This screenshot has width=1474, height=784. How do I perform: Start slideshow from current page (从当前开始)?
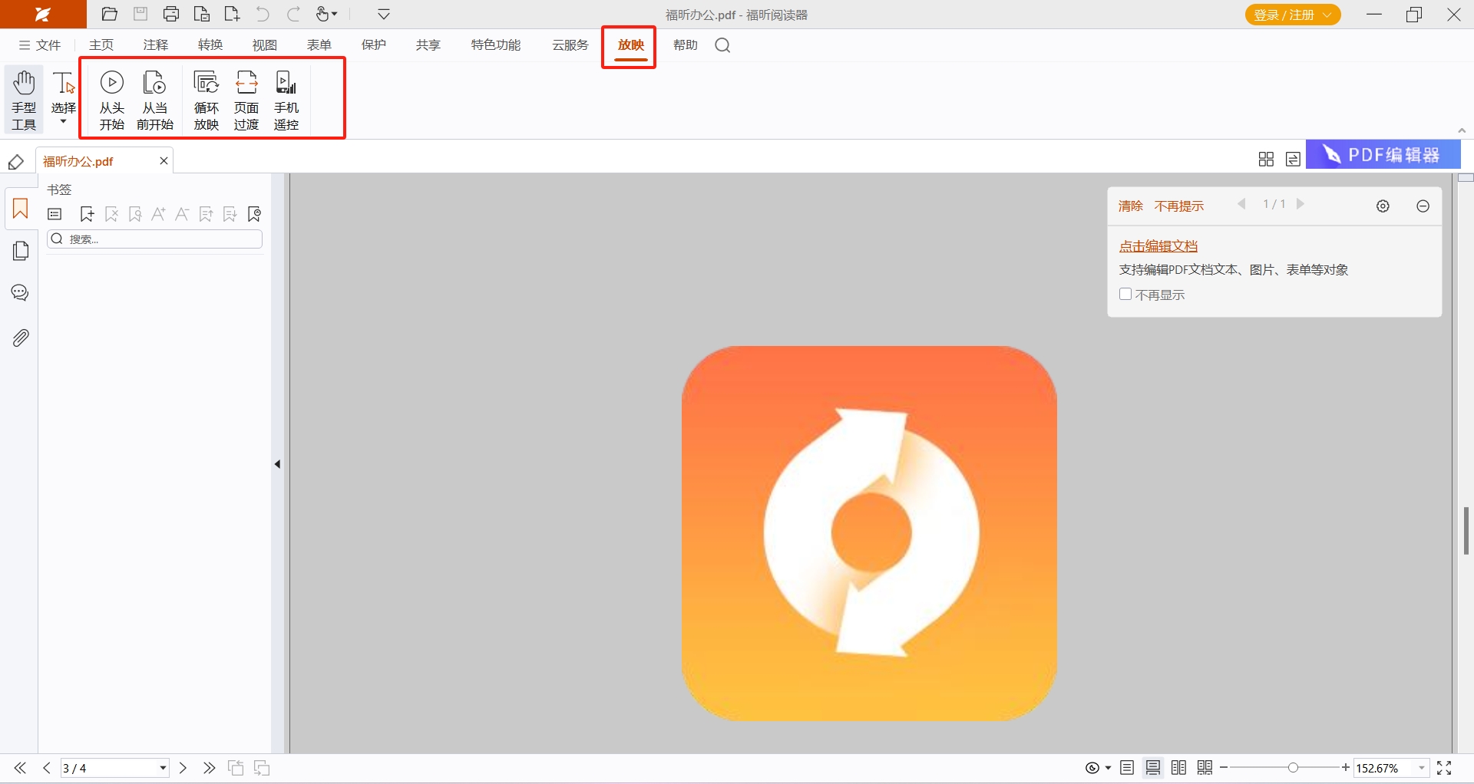154,99
